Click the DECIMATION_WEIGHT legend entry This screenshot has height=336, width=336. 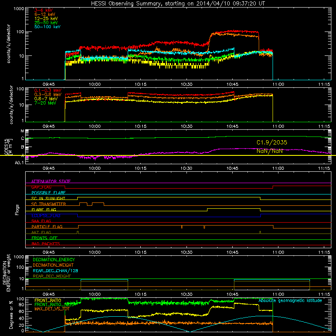tap(53, 265)
